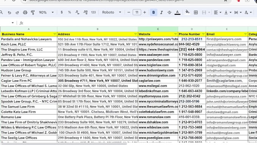Click phone number 212-213-8511
This screenshot has width=257, height=145.
point(192,39)
